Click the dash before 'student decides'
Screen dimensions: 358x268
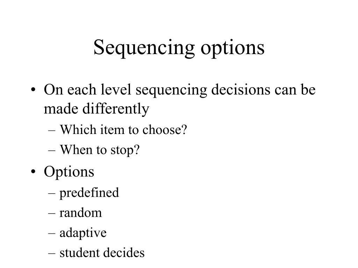coord(52,253)
